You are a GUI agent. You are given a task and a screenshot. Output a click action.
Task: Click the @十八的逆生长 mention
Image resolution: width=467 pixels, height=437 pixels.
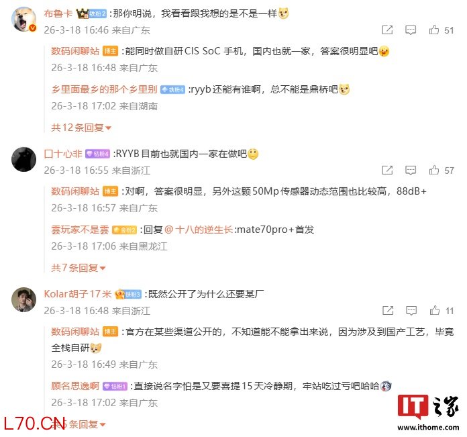point(198,230)
